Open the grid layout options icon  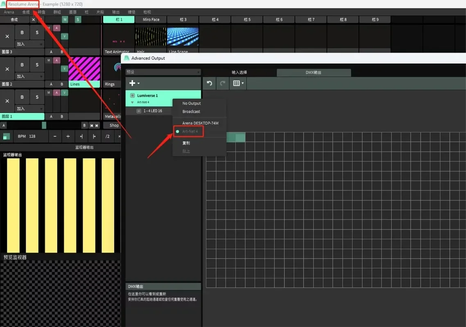238,83
